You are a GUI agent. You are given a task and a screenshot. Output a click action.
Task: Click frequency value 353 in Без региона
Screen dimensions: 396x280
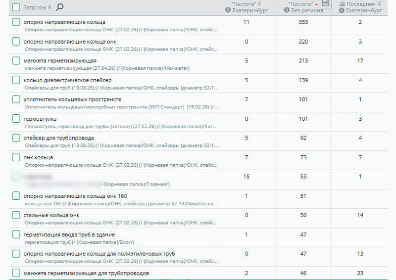click(x=303, y=22)
